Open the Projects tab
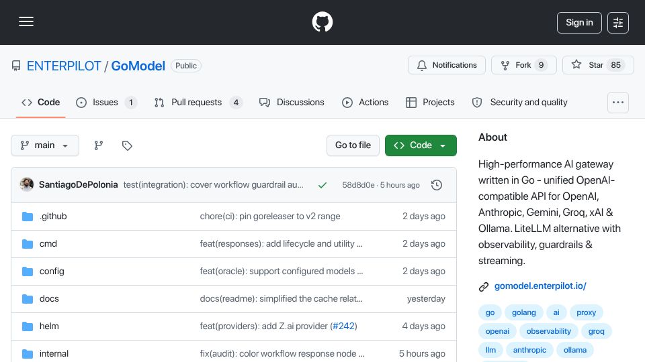 point(430,102)
